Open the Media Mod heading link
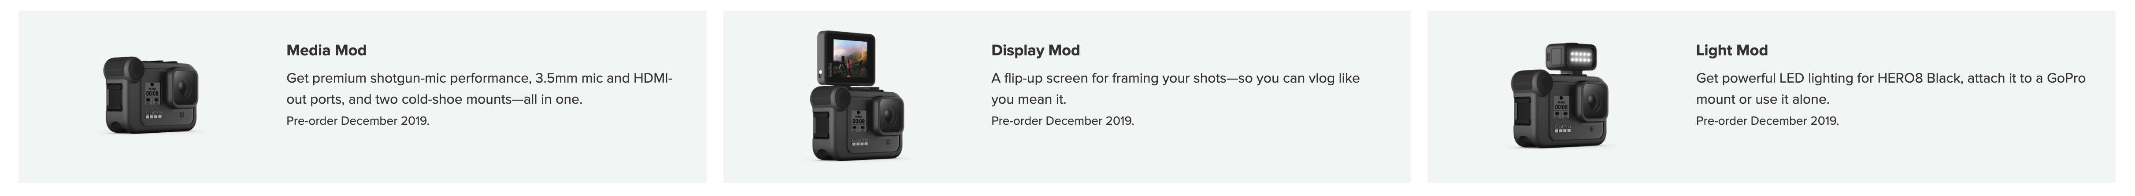This screenshot has width=2135, height=196. [x=326, y=51]
